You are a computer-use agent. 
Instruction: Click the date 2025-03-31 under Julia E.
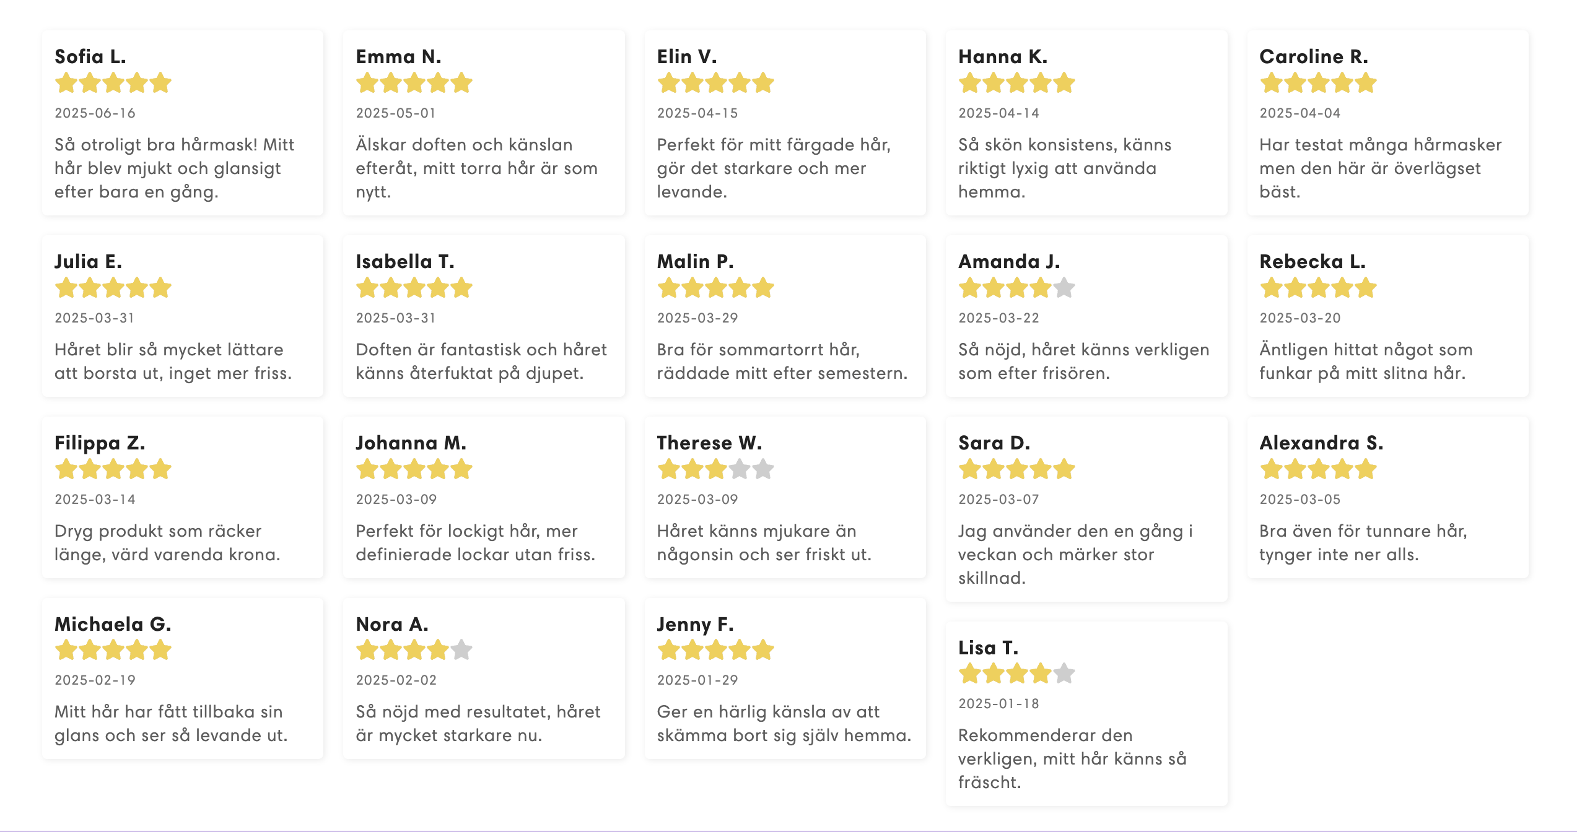pos(94,318)
